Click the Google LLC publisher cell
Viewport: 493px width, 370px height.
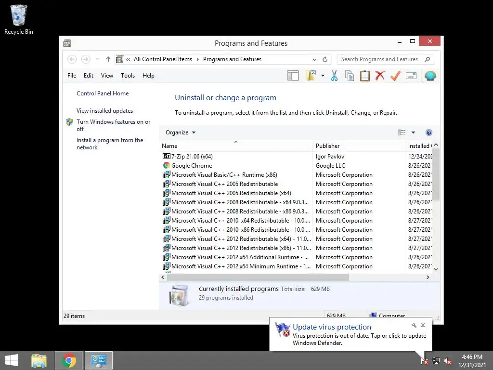330,166
